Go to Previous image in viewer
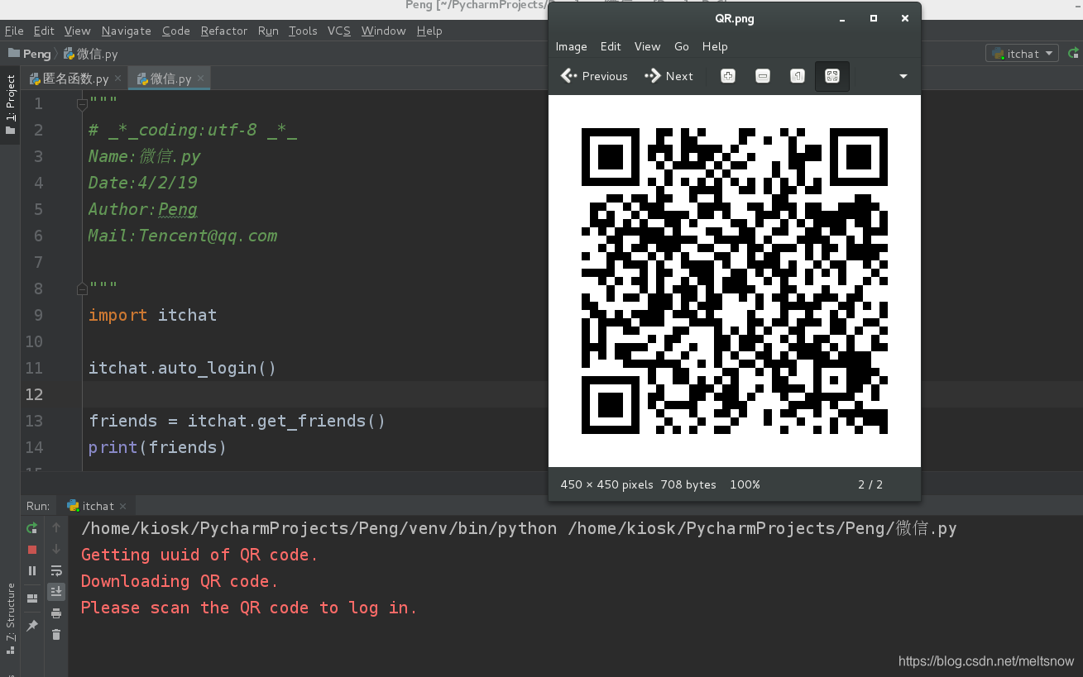 (x=594, y=76)
